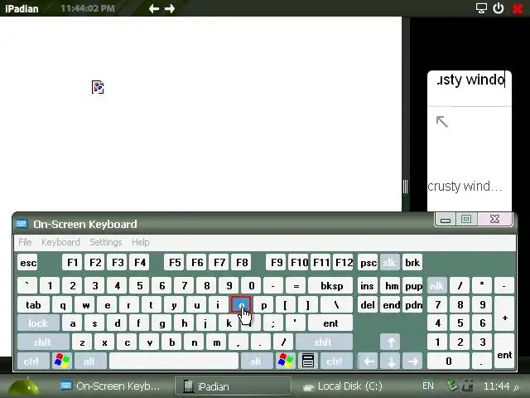Click the pup page up key
Viewport: 530px width, 398px height.
[x=413, y=286]
